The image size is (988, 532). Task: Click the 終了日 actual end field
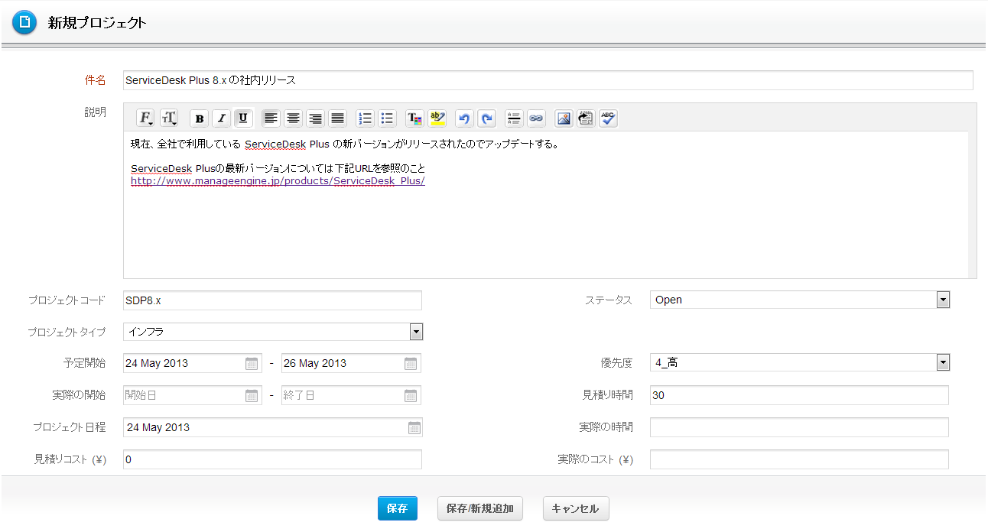coord(351,396)
